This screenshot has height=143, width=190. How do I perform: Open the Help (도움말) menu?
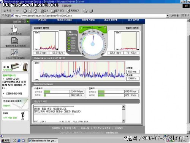click(x=66, y=6)
